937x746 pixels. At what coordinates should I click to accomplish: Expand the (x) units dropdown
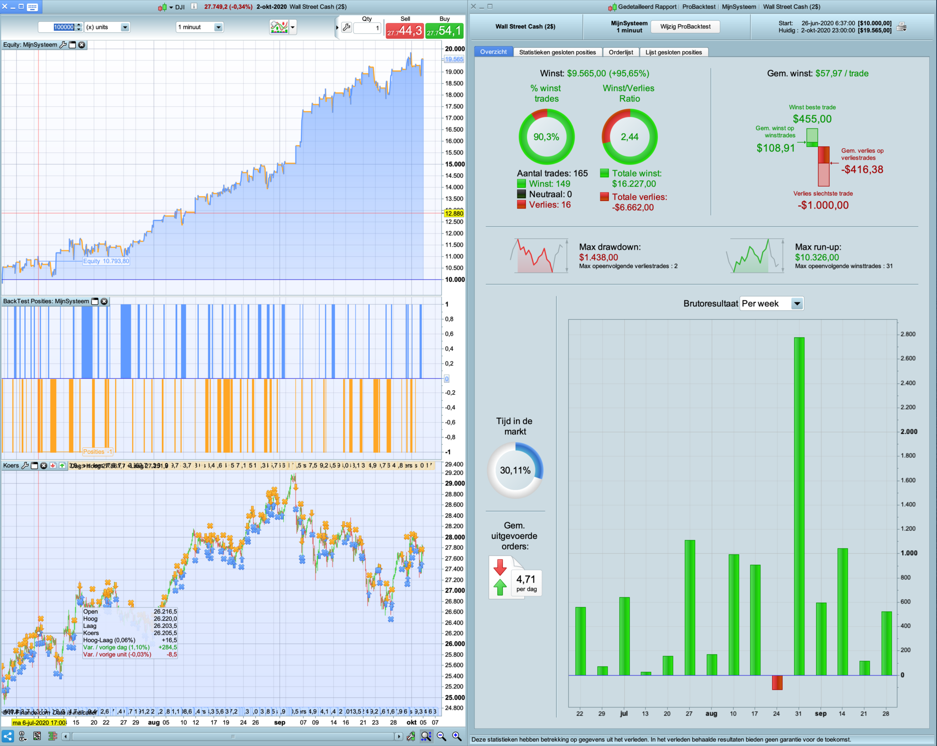click(124, 27)
